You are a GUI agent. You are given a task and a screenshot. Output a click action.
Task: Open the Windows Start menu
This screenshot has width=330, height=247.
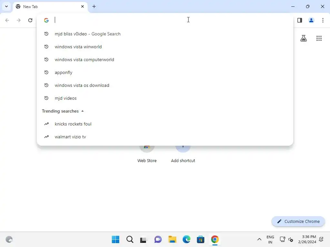pyautogui.click(x=115, y=239)
